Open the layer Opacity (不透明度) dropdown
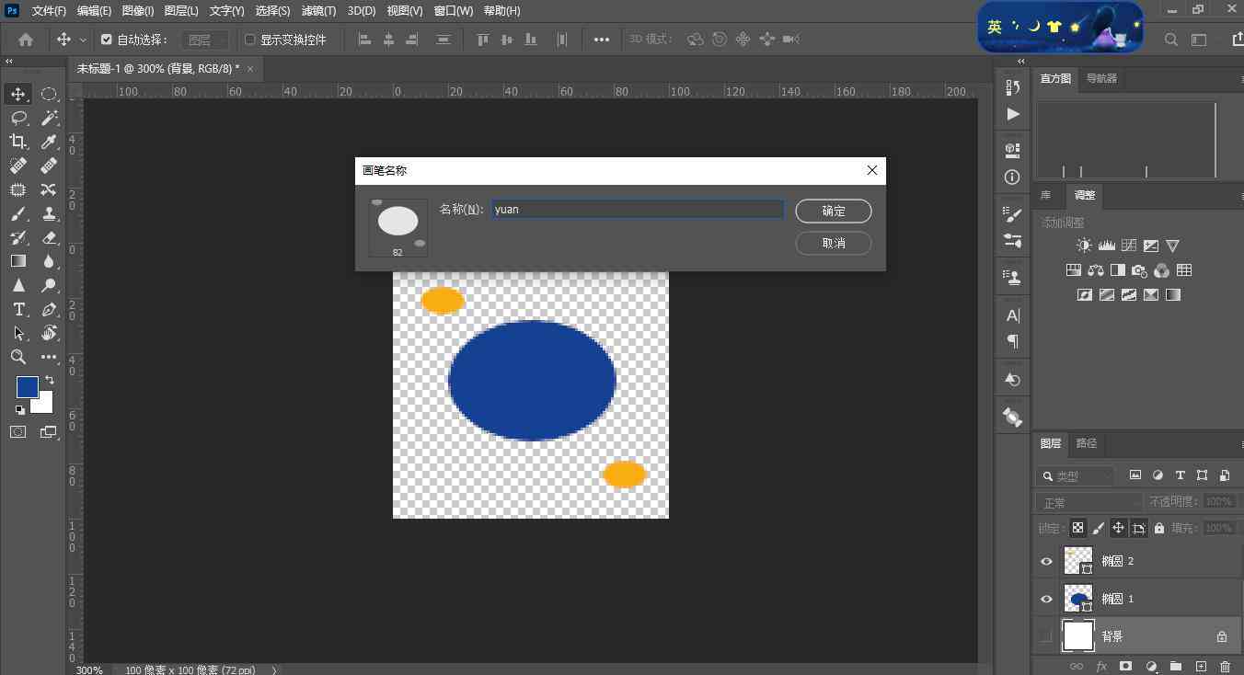1244x675 pixels. (1219, 501)
